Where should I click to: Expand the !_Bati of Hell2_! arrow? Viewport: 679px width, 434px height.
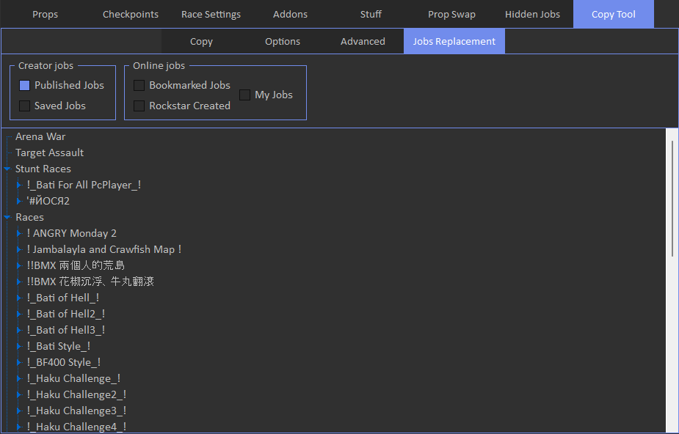pyautogui.click(x=19, y=314)
